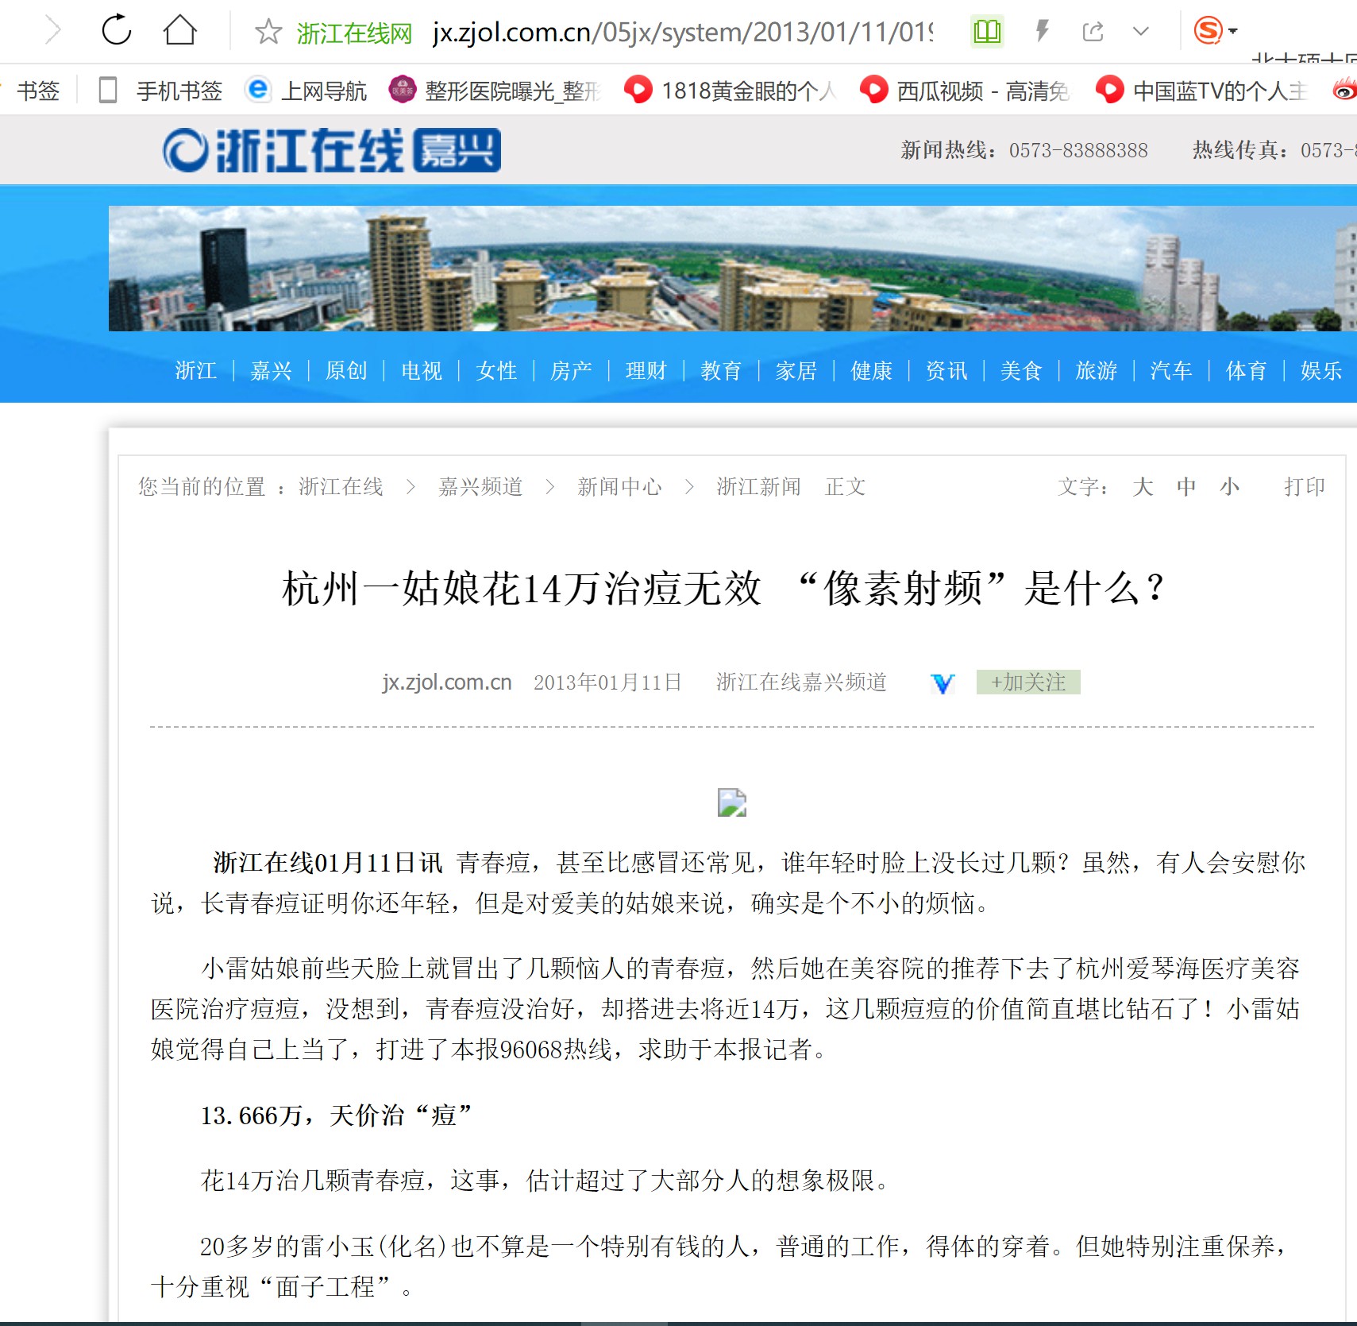Click subheading 13.666万，天价治“痘”
Viewport: 1357px width, 1326px height.
[x=337, y=1115]
